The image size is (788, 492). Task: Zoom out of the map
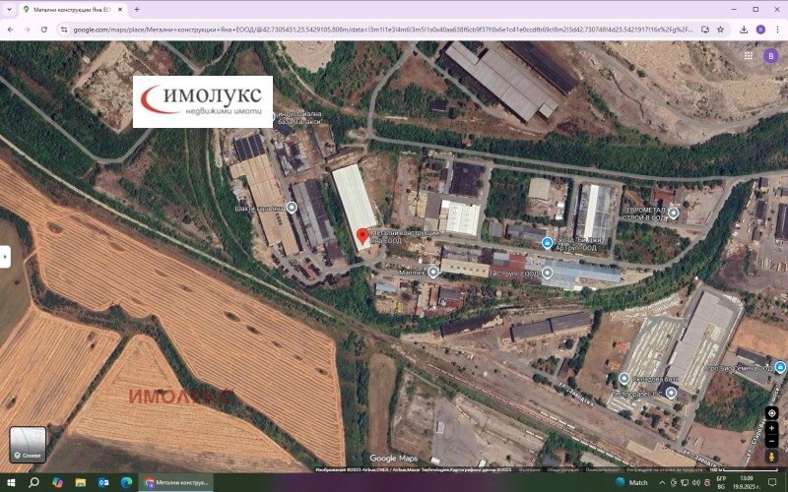click(x=771, y=442)
